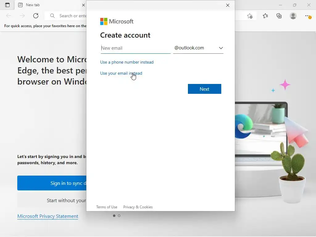Open the profile avatar icon
Image resolution: width=316 pixels, height=237 pixels.
tap(293, 16)
